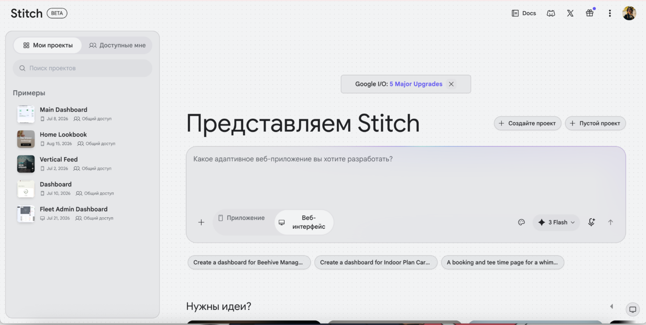
Task: Select the Веб-интерфейс mode toggle
Action: (304, 222)
